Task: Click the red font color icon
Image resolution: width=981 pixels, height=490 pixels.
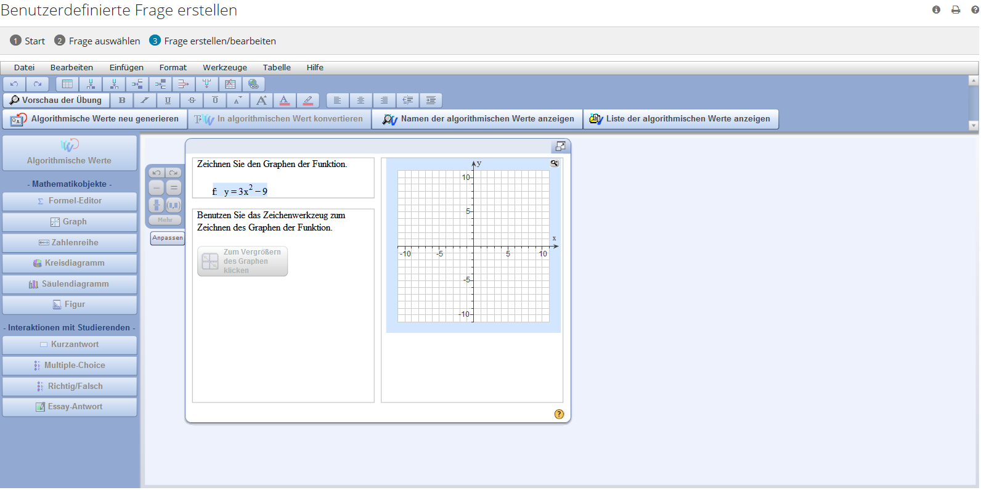Action: [x=284, y=100]
